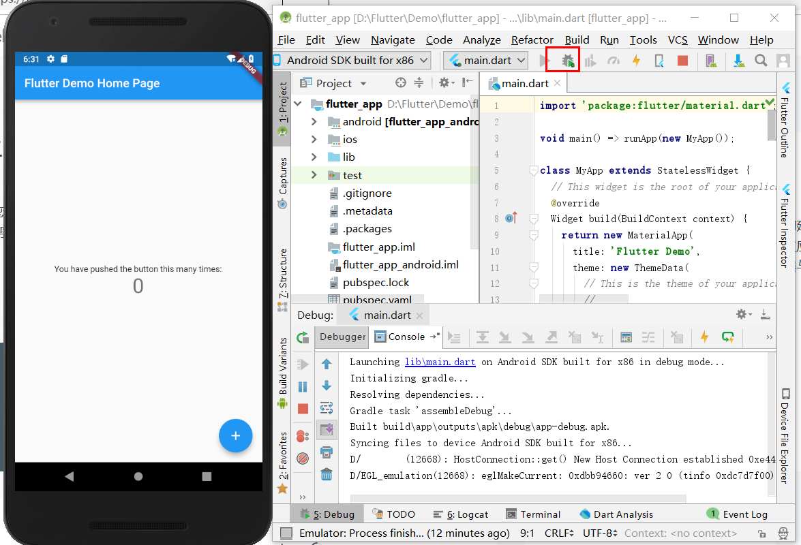The image size is (801, 545).
Task: Expand the lib folder in project tree
Action: tap(314, 157)
